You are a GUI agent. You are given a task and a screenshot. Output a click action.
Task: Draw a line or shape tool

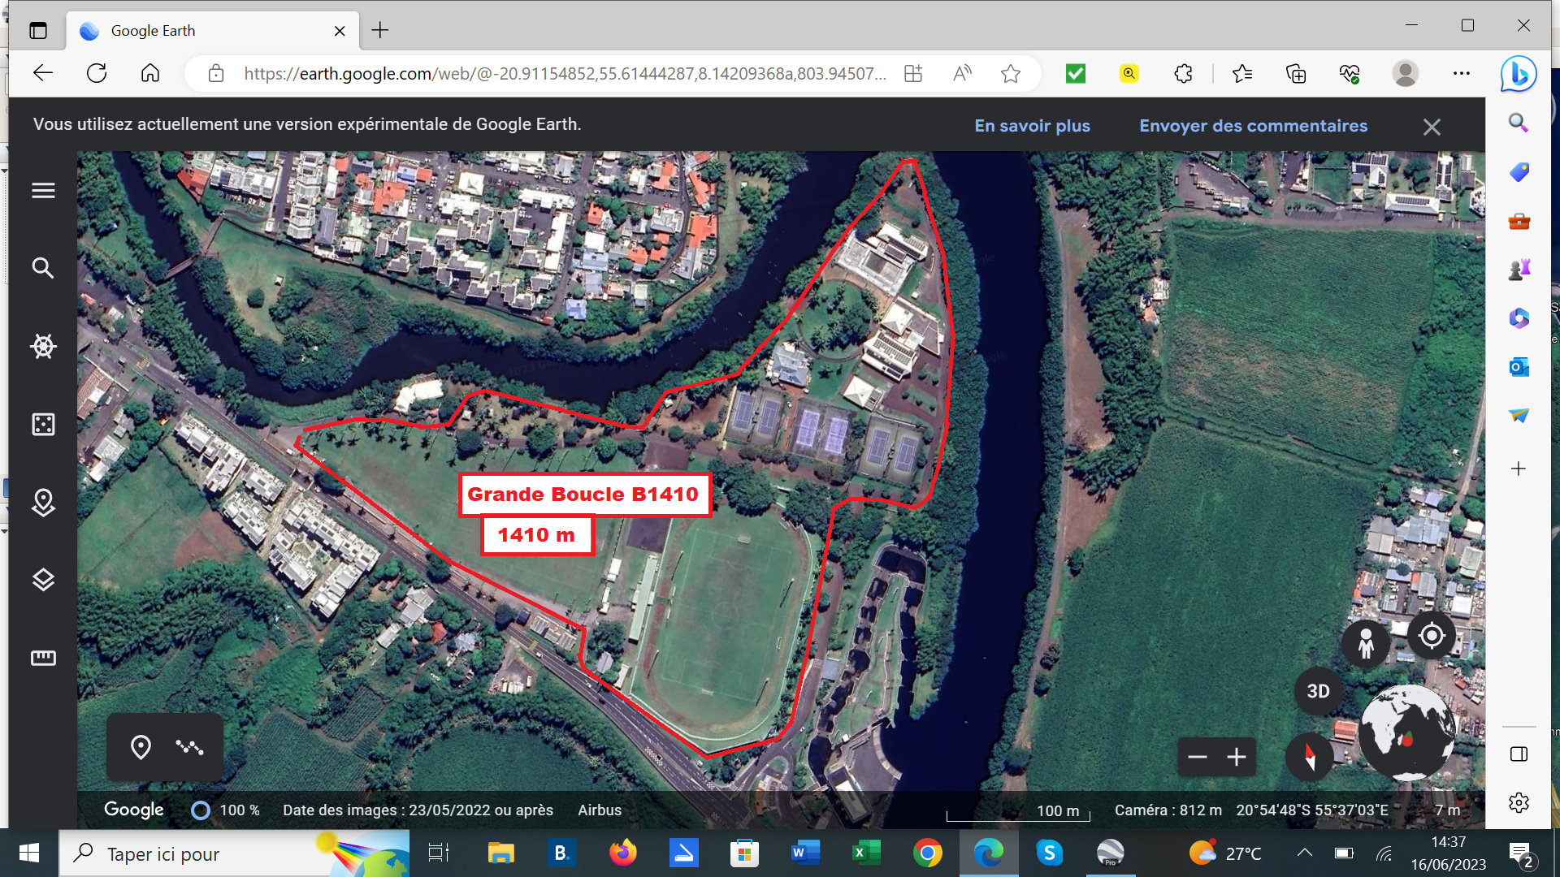coord(189,747)
